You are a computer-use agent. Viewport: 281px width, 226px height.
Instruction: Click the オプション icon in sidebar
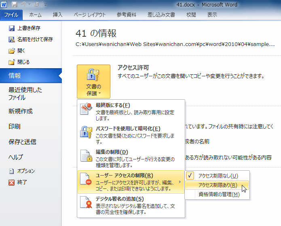click(x=11, y=171)
